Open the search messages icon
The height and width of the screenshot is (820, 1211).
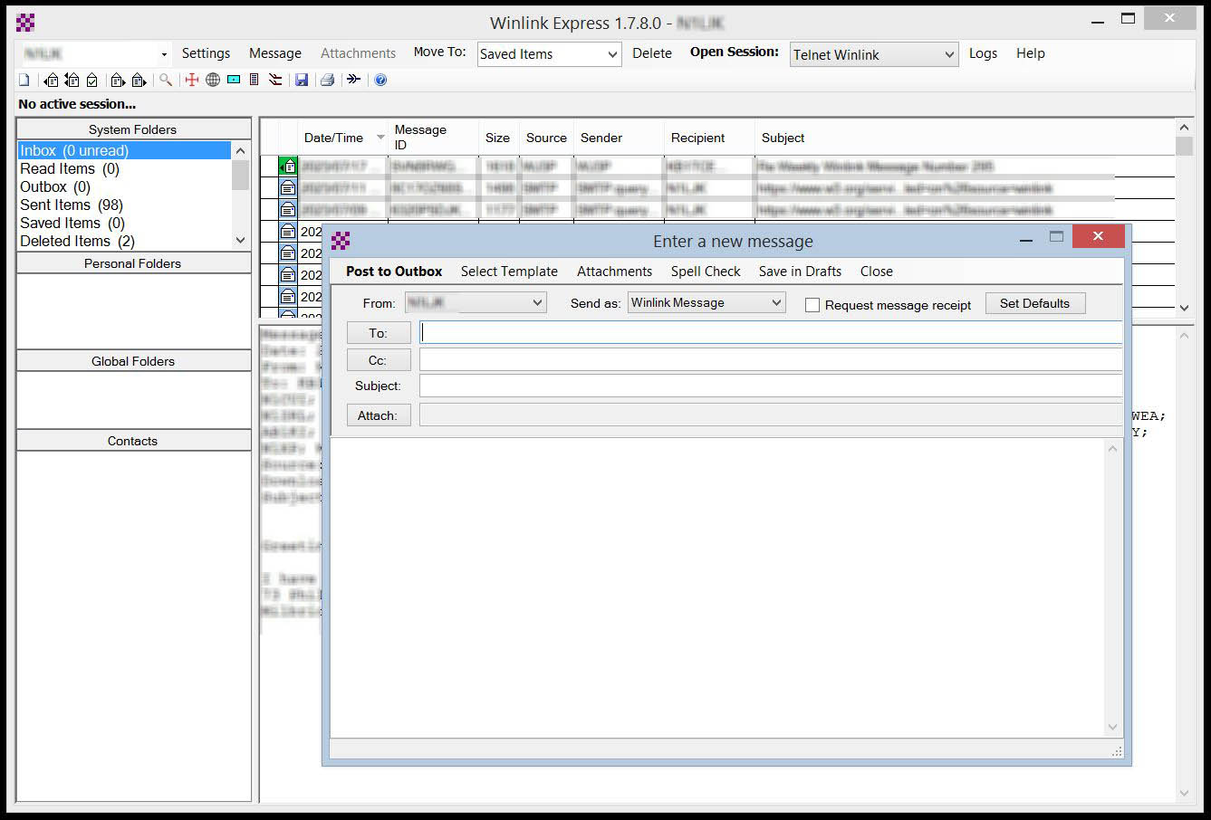[x=167, y=80]
